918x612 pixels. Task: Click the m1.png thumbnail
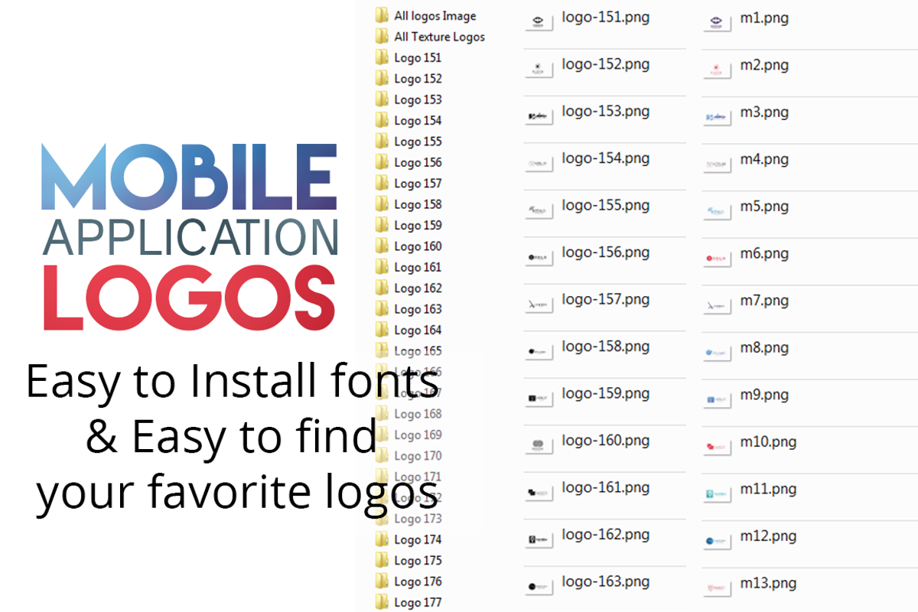[717, 24]
